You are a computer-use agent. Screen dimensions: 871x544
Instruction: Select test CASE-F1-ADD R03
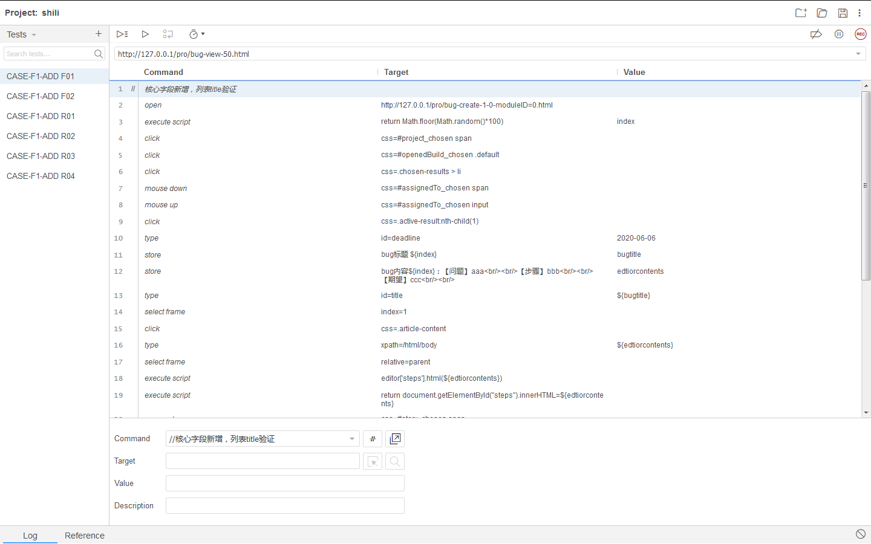click(41, 156)
